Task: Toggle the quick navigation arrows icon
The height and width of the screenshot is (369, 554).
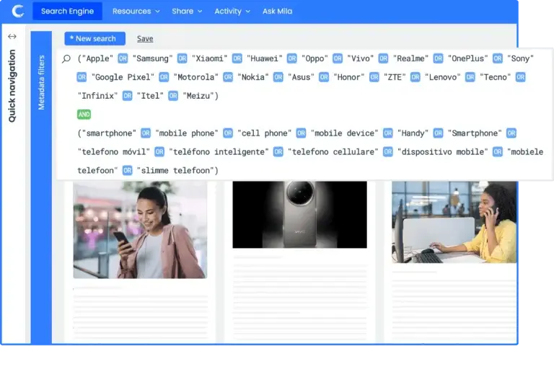Action: pos(12,36)
